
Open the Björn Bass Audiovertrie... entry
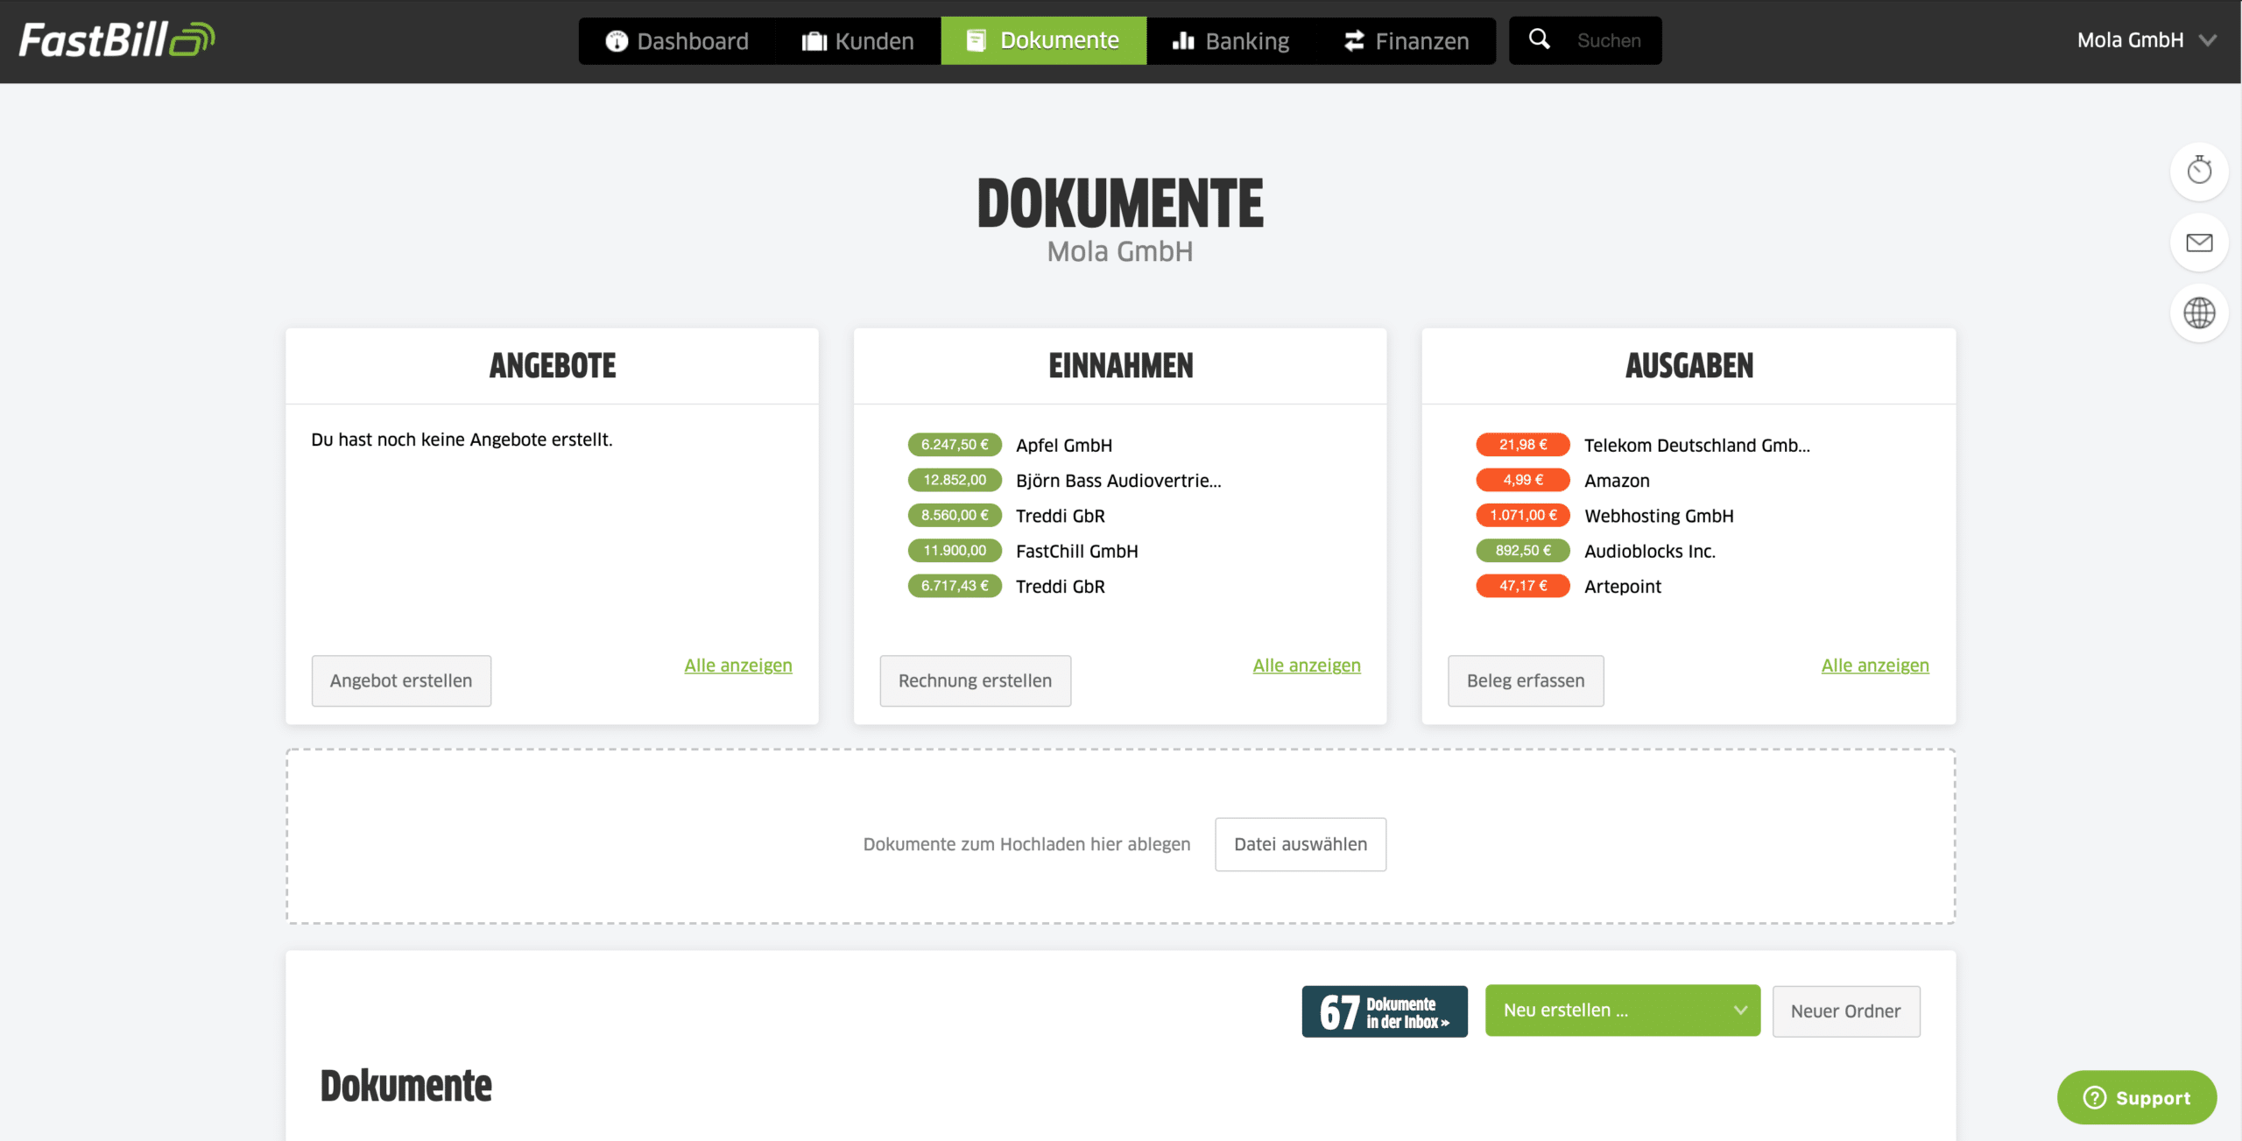(1118, 481)
